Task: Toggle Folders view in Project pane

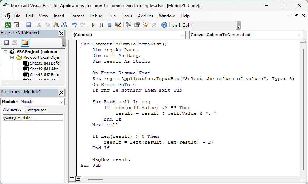Action: (x=25, y=43)
